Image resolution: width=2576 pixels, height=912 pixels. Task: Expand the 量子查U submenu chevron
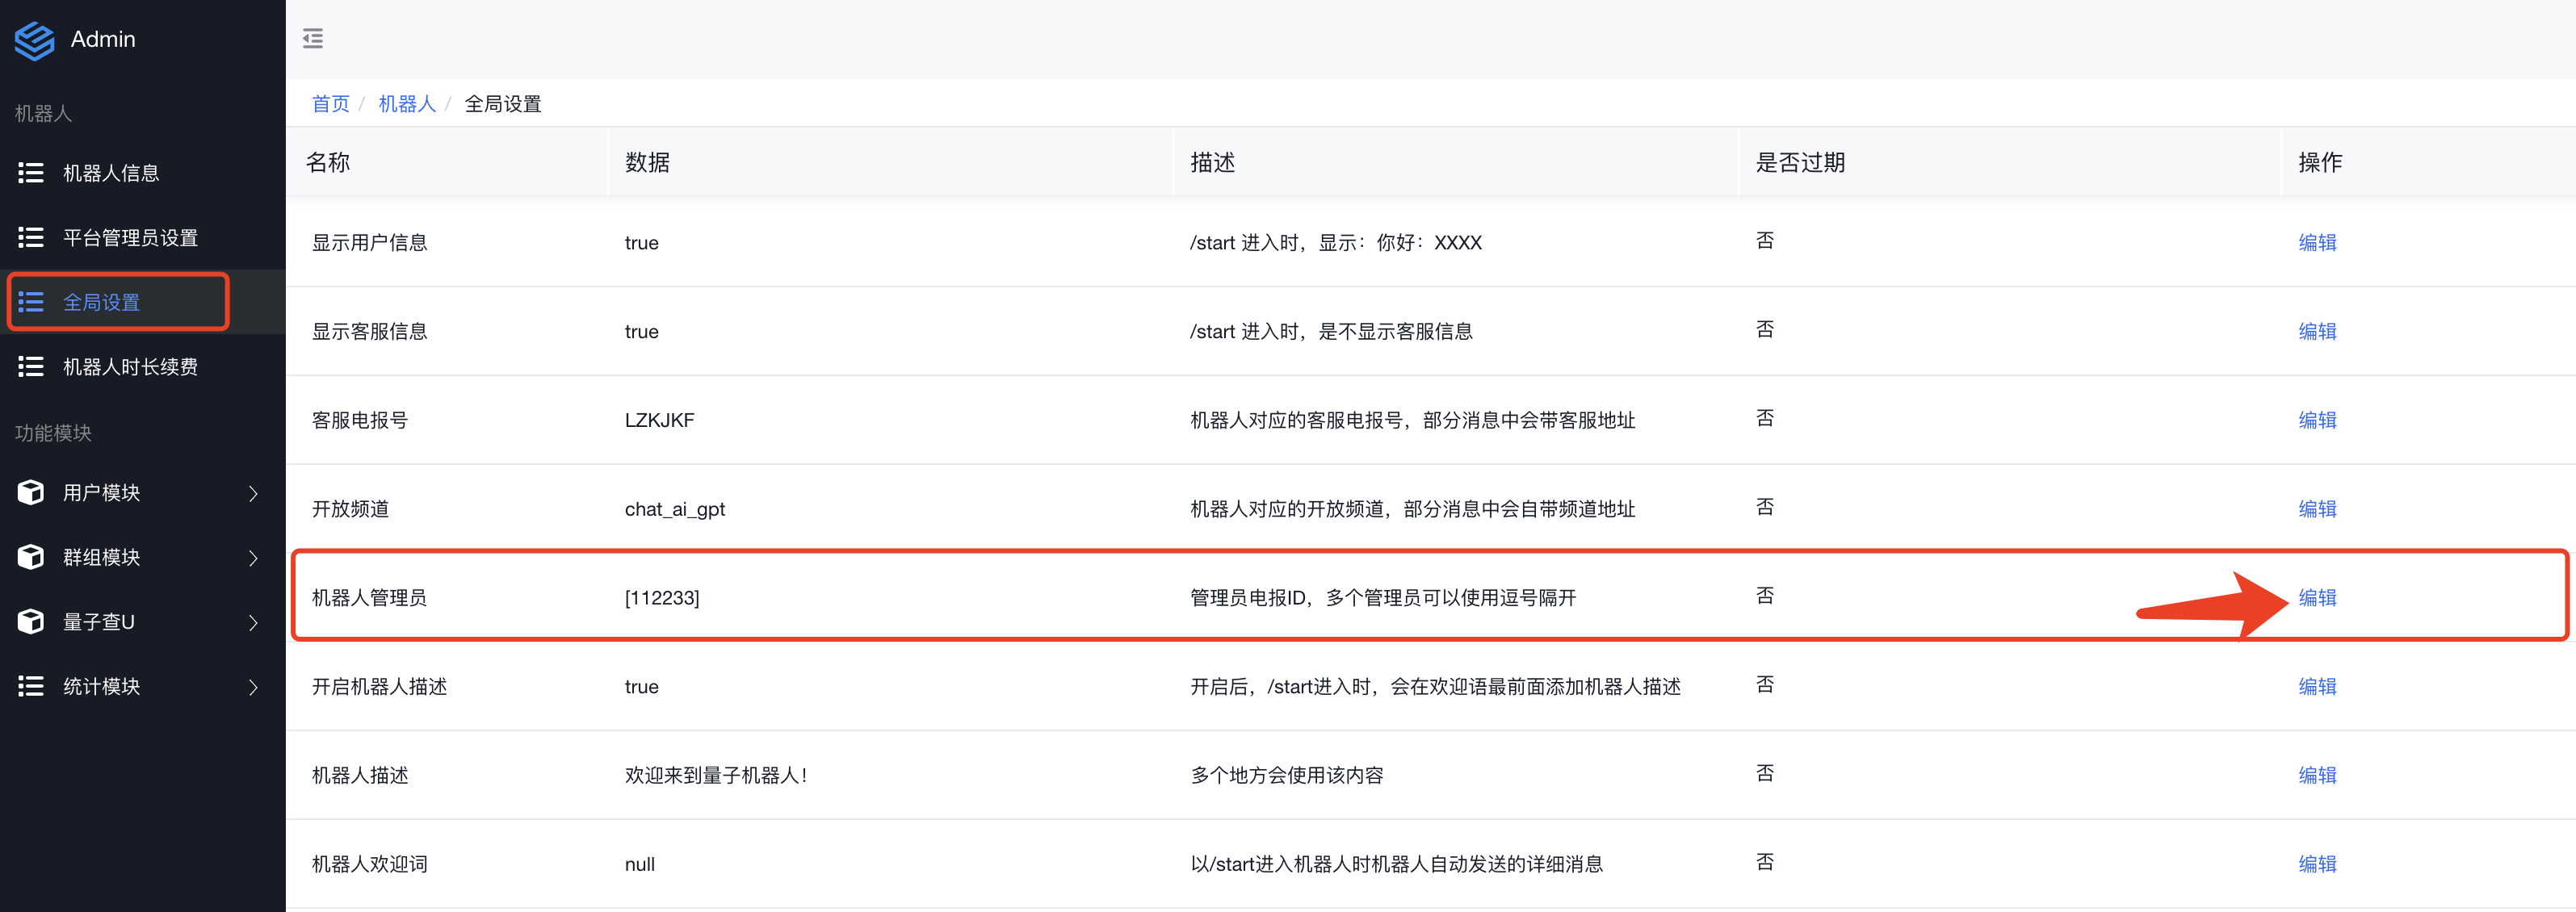(x=253, y=622)
